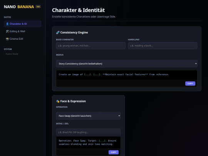Click the Face Swap operation prompt text
The height and width of the screenshot is (156, 208).
click(87, 143)
